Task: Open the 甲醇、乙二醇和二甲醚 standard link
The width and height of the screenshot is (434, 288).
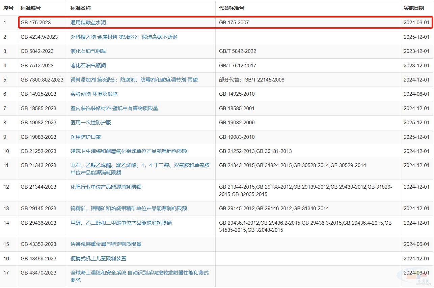Action: click(x=121, y=223)
